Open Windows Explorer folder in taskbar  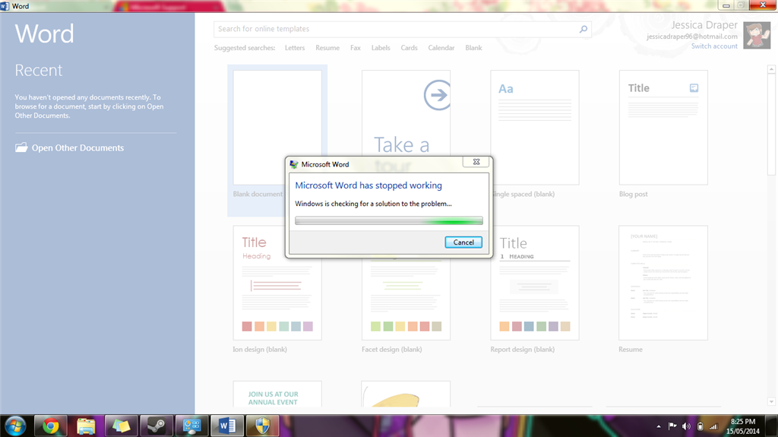[86, 426]
